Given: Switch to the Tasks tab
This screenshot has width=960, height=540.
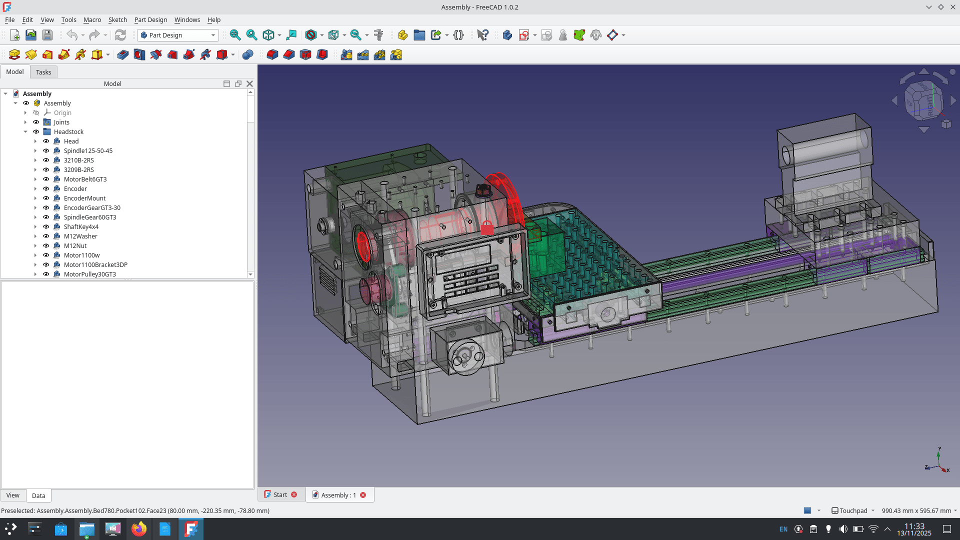Looking at the screenshot, I should point(43,71).
